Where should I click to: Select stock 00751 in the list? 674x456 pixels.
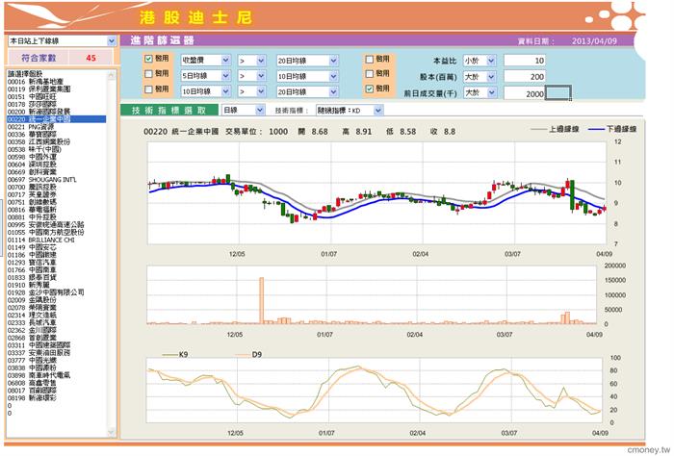point(56,202)
